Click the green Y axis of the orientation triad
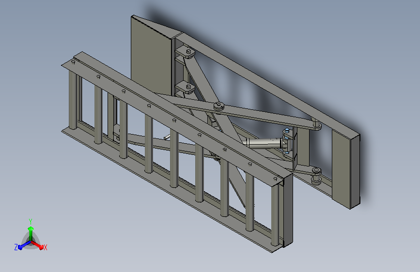The height and width of the screenshot is (272, 420). [x=31, y=233]
